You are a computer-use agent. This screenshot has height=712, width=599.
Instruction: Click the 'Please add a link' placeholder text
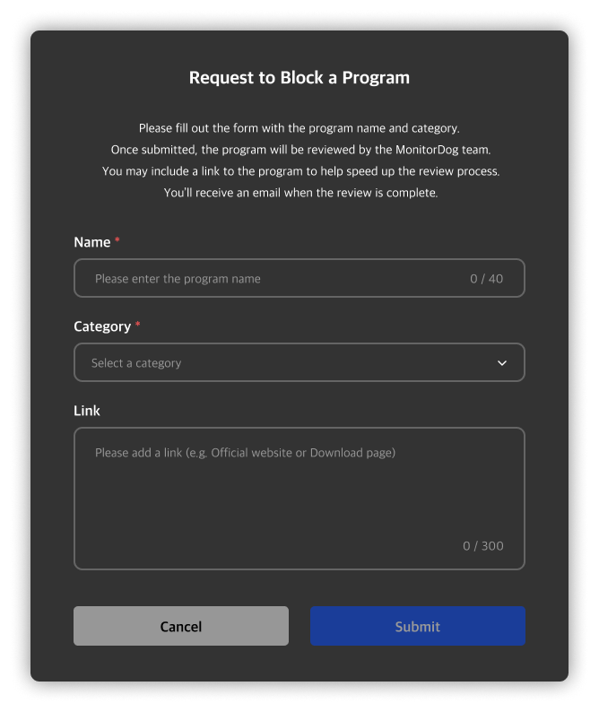point(245,453)
